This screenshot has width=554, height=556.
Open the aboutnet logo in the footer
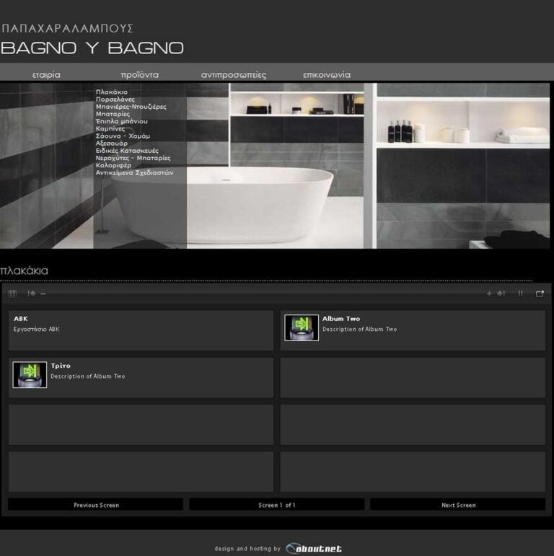point(314,549)
